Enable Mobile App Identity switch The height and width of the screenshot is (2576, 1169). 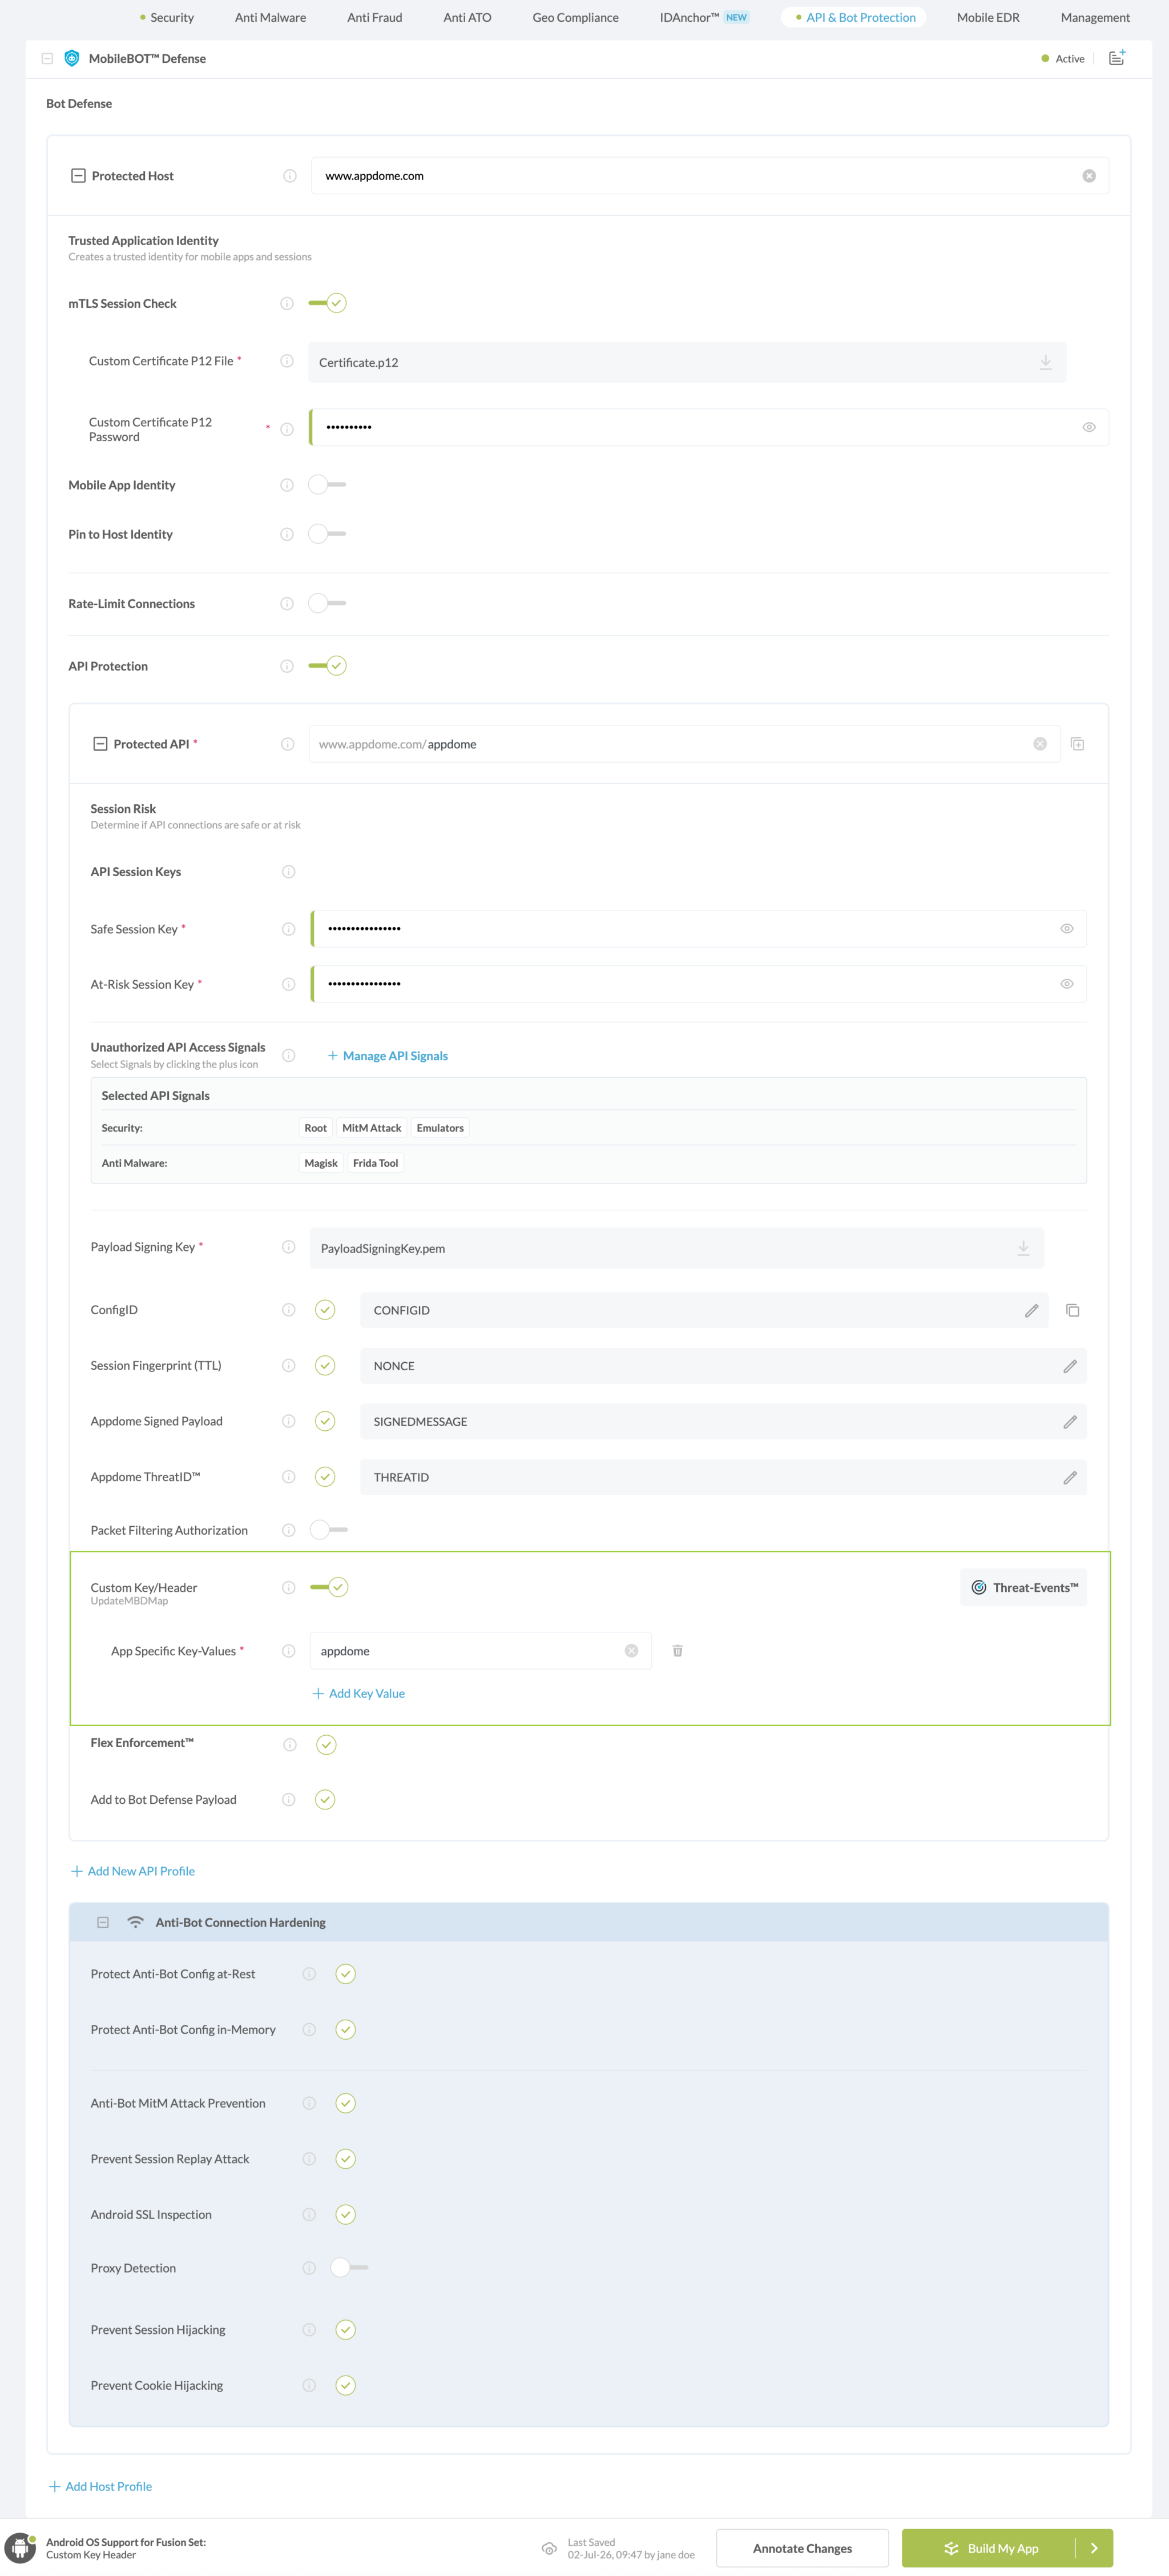tap(328, 485)
